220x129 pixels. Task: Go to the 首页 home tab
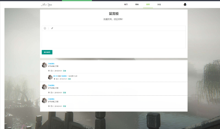126,5
